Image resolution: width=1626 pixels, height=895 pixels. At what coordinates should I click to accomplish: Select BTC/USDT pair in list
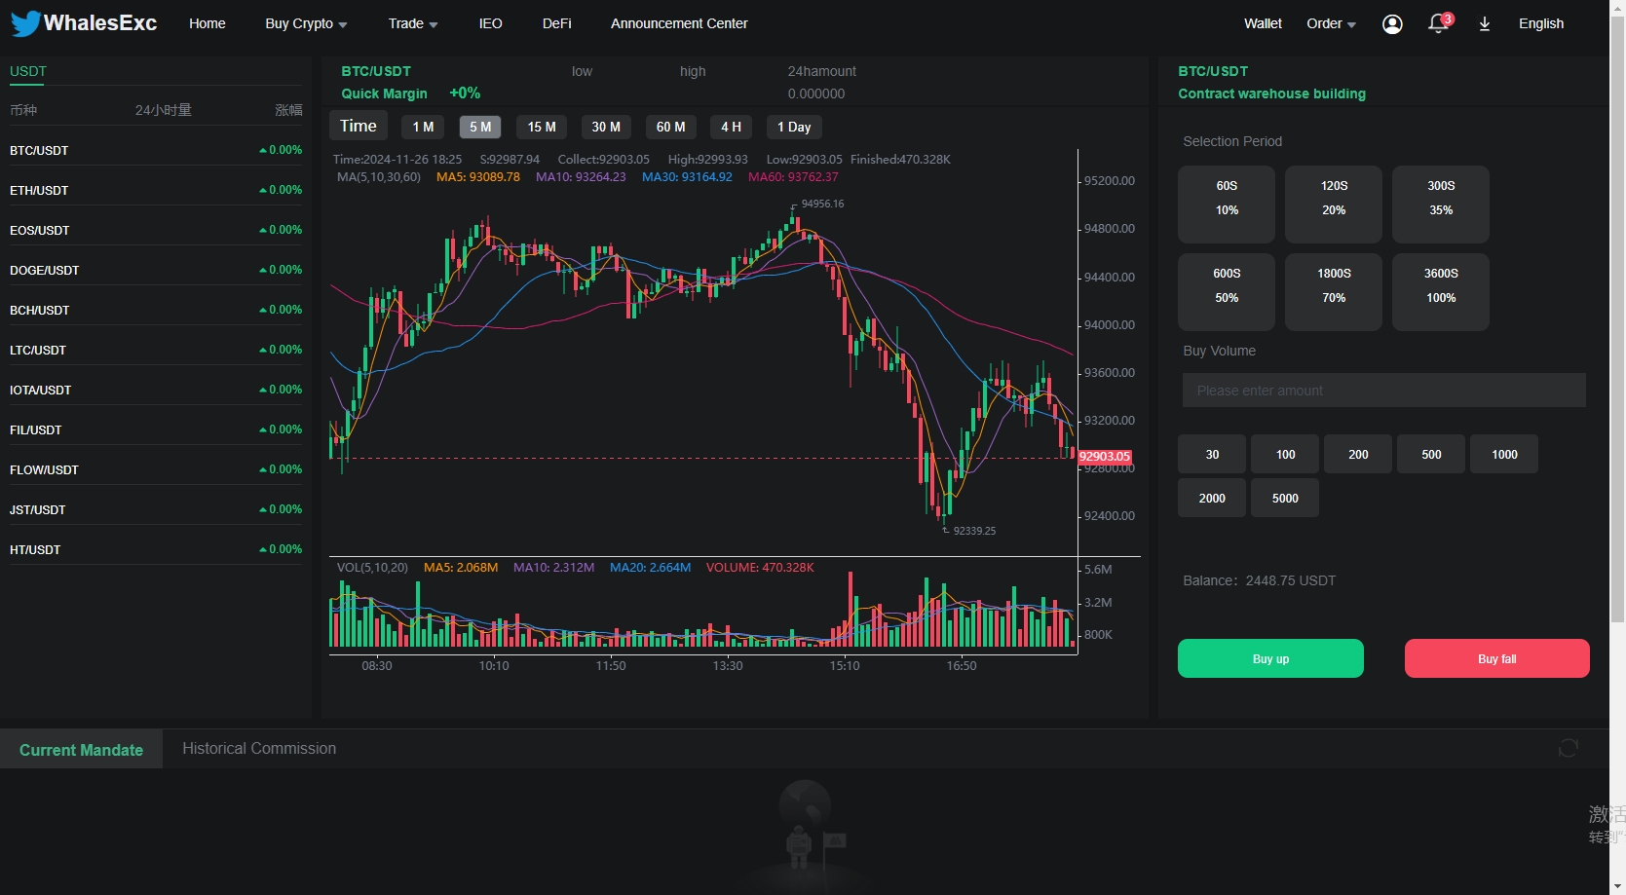pos(156,150)
